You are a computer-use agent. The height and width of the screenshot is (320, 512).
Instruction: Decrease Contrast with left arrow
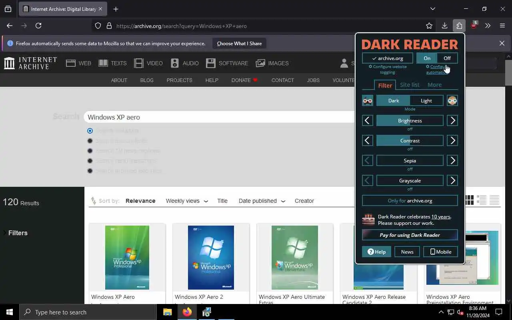368,140
